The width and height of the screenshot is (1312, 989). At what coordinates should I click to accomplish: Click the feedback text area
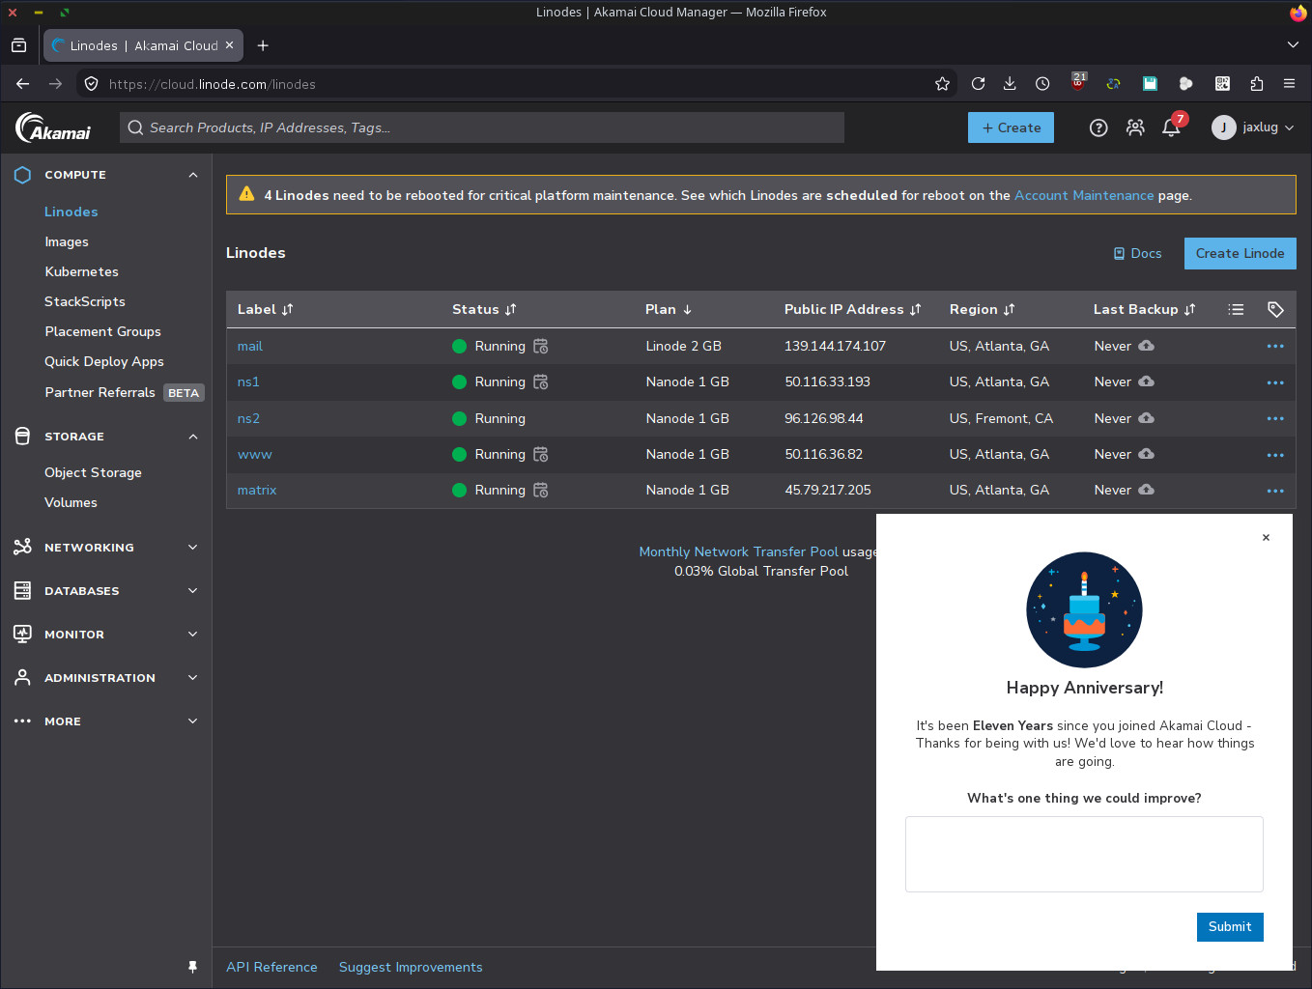point(1084,854)
